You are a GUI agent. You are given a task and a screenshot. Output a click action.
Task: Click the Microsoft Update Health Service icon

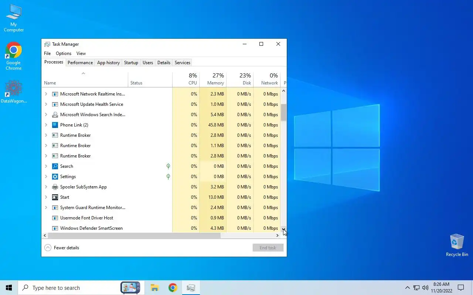point(55,104)
